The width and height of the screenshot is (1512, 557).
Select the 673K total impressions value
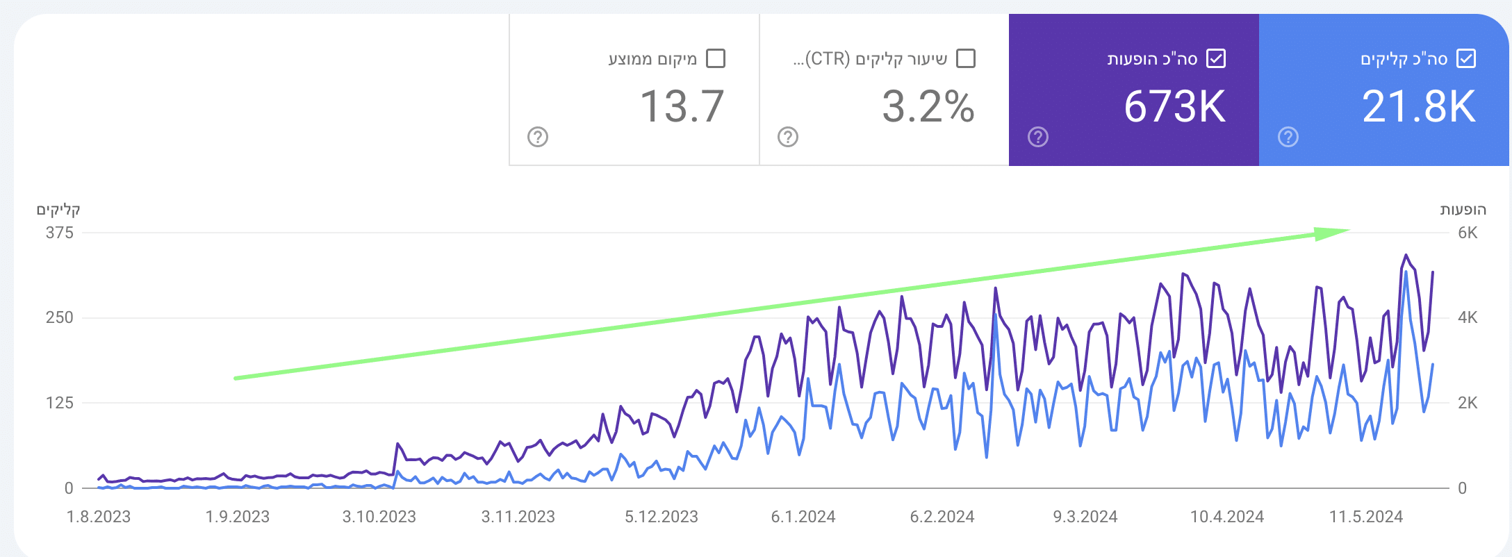point(1174,106)
